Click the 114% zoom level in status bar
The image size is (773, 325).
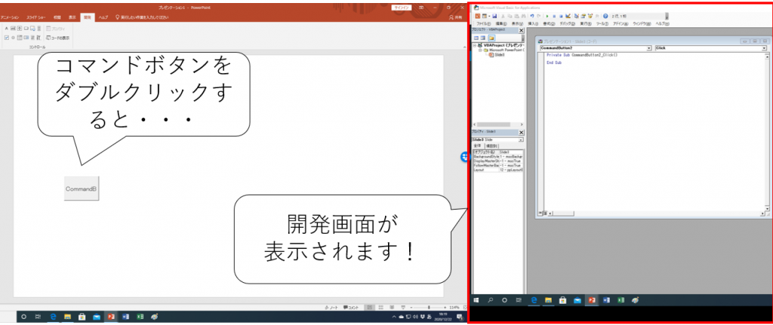point(454,307)
